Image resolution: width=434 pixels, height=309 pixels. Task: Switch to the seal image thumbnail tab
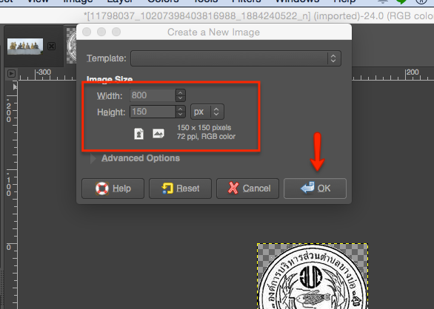pos(71,46)
